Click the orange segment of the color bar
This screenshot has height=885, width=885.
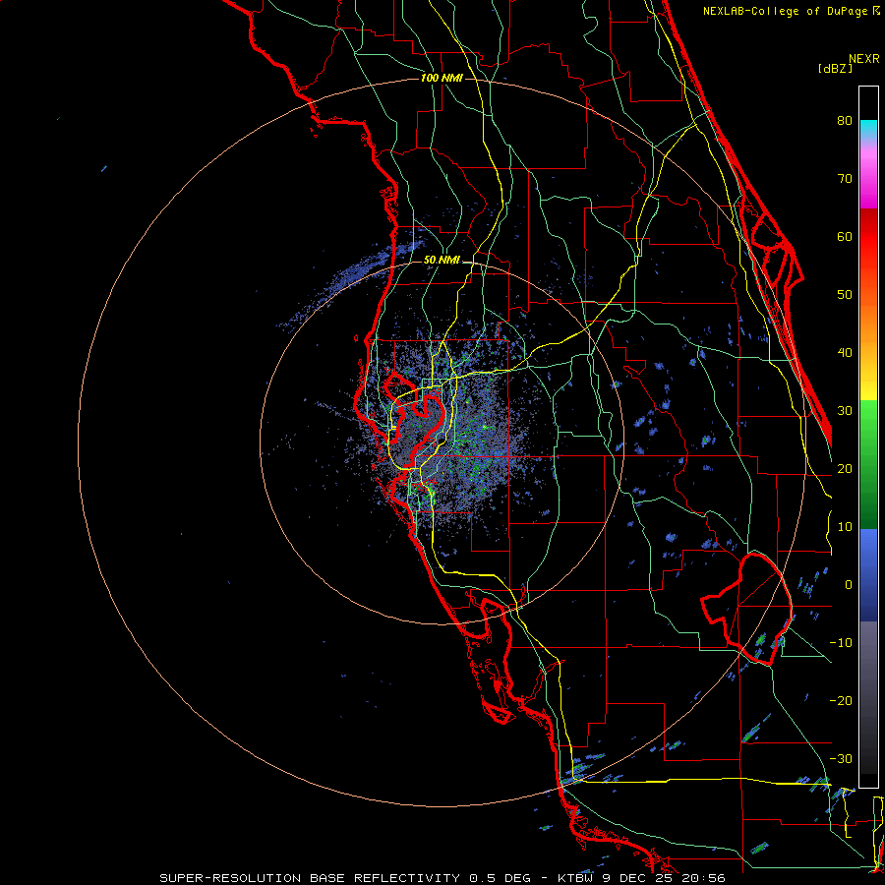click(868, 316)
